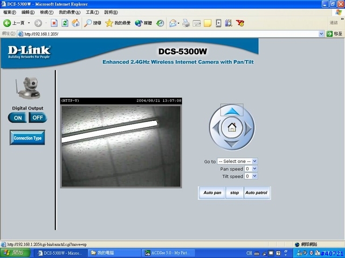Stop loading the page via red X icon

click(x=54, y=23)
